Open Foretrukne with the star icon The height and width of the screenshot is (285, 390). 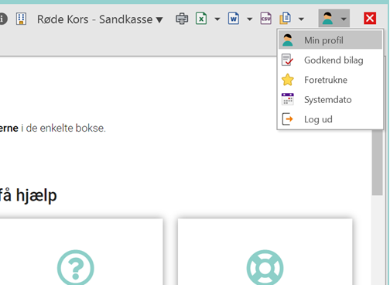330,80
